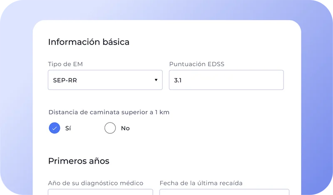The width and height of the screenshot is (333, 195).
Task: Focus the Puntuación EDSS input field
Action: click(x=226, y=80)
